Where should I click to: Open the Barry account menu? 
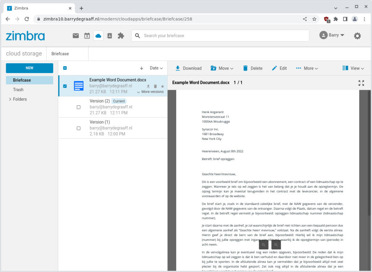tap(332, 36)
